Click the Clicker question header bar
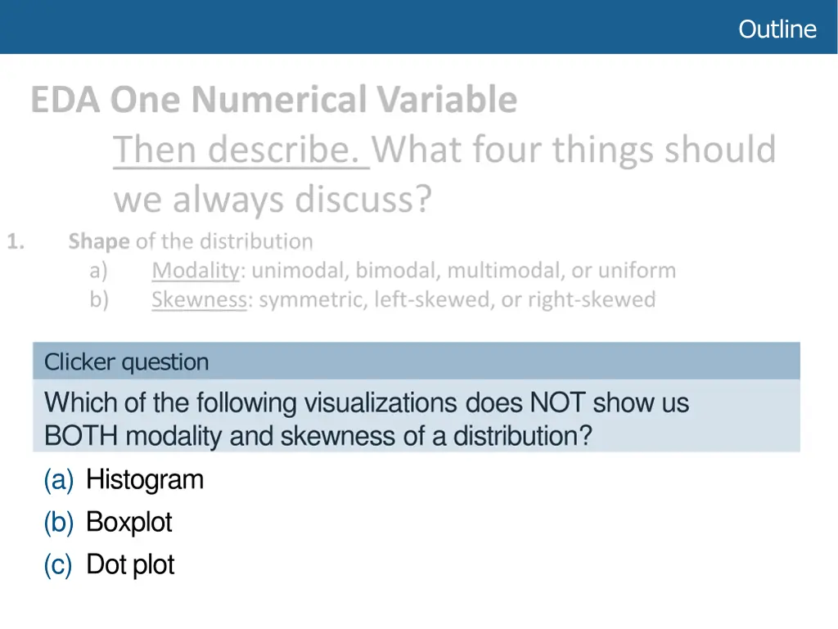This screenshot has height=629, width=838. point(417,361)
